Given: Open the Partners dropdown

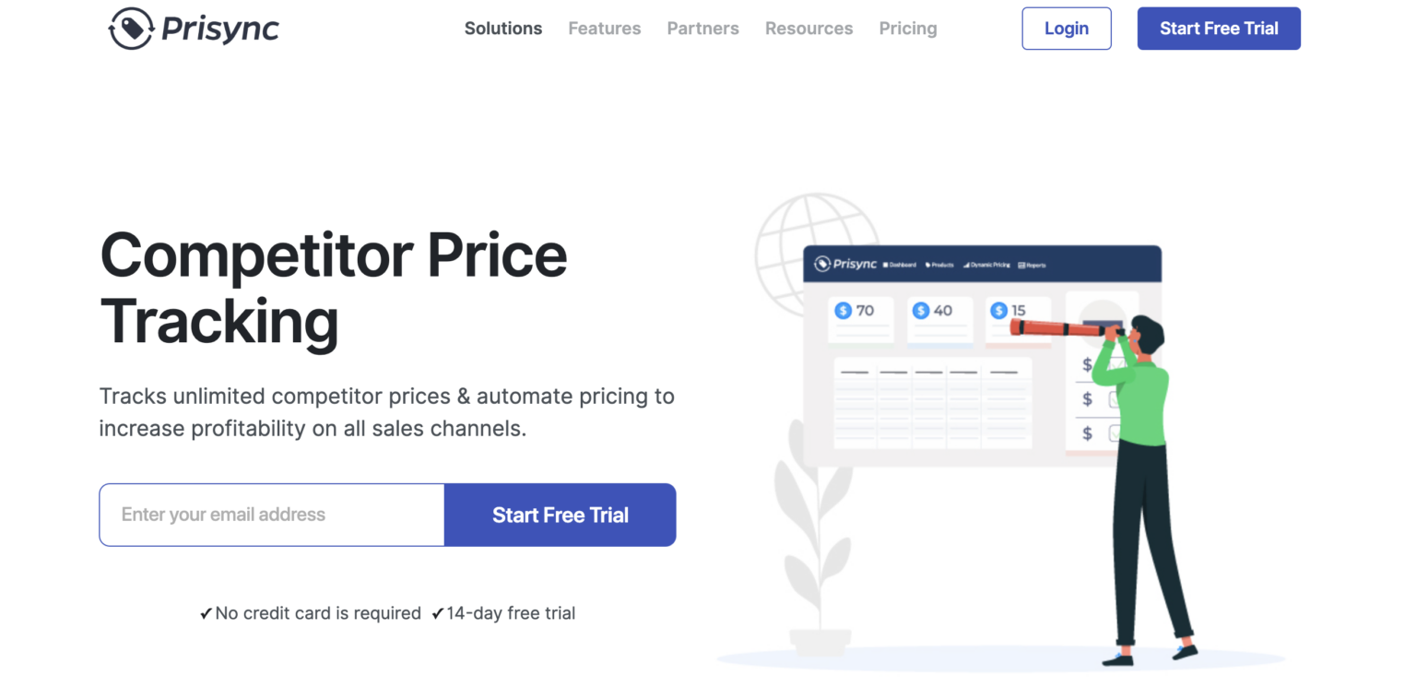Looking at the screenshot, I should click(702, 28).
